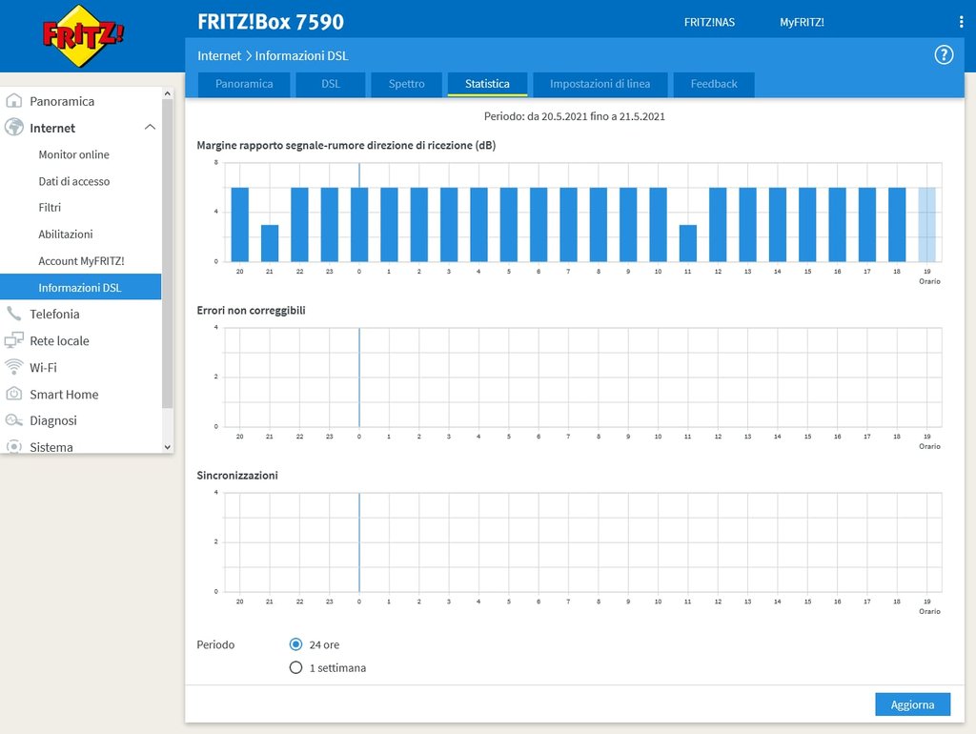Click the Errori non correggibili heading
This screenshot has width=976, height=734.
click(251, 310)
